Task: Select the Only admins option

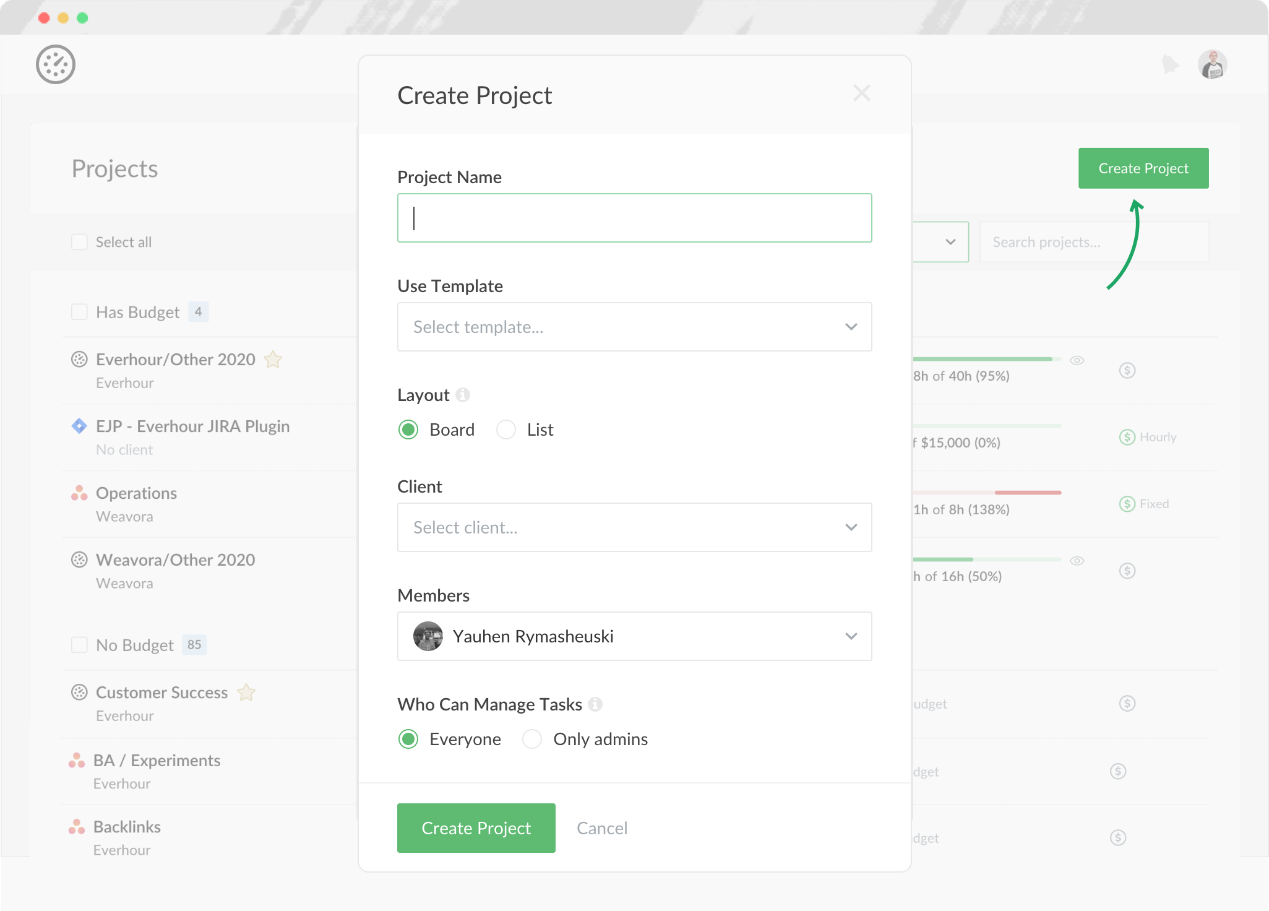Action: tap(531, 739)
